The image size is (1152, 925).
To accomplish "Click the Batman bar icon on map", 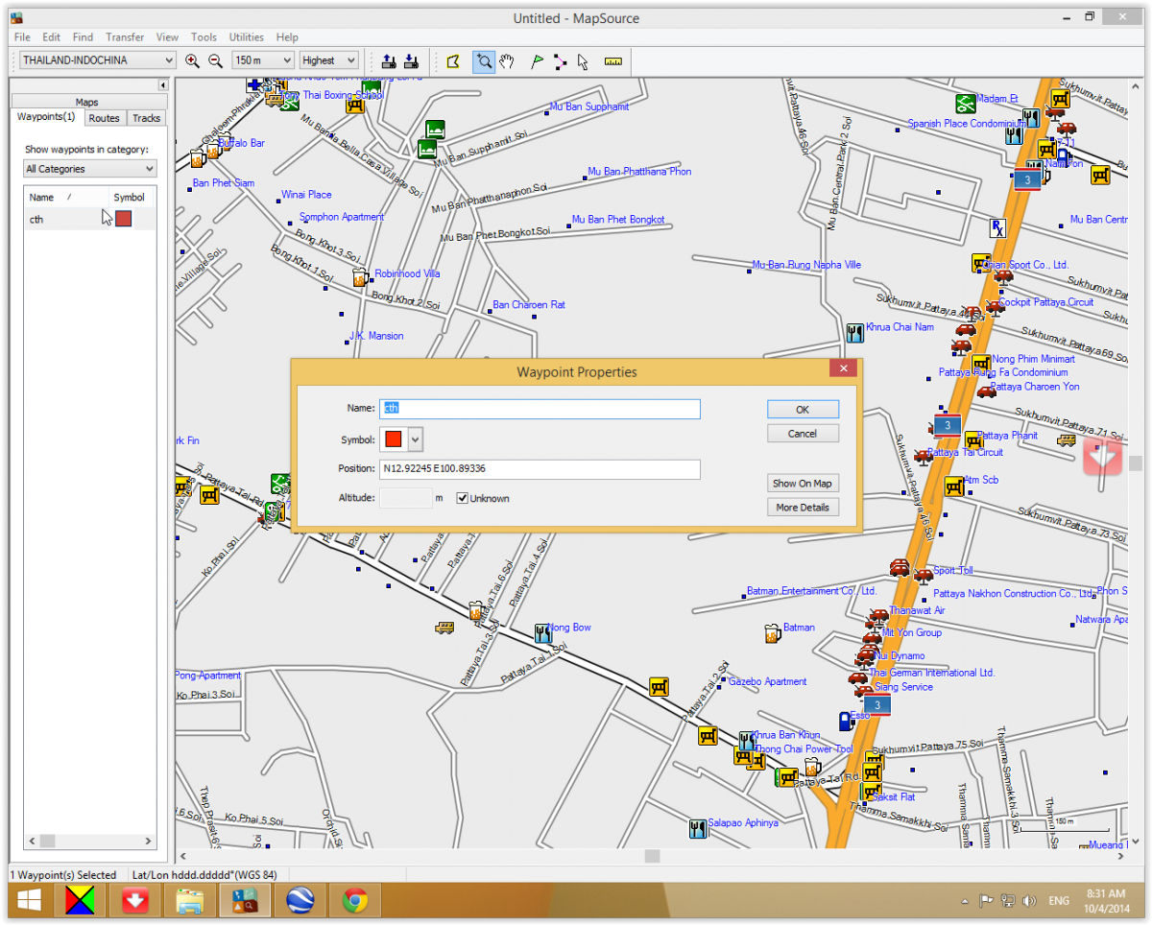I will tap(772, 632).
